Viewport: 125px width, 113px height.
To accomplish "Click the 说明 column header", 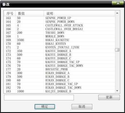I will point(79,14).
